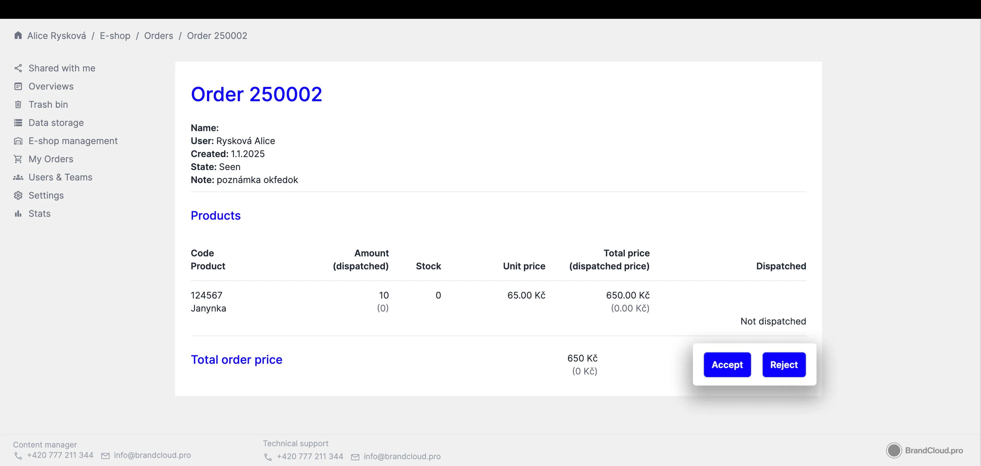Click the Alice Rysková breadcrumb link
The image size is (981, 466).
[x=56, y=36]
